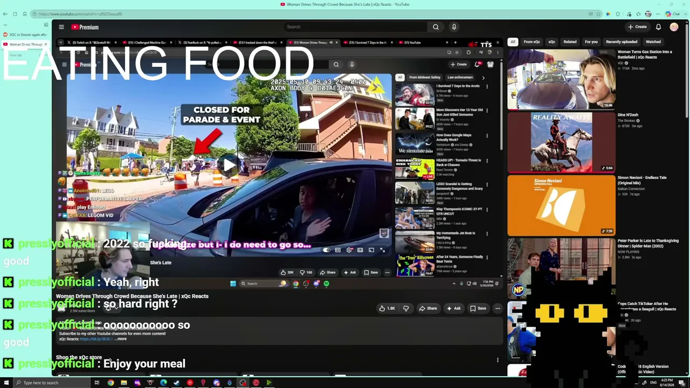Open Woman Turns Gas Station video thumbnail
Image resolution: width=690 pixels, height=388 pixels.
(561, 79)
